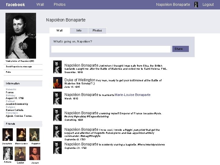220x165 pixels.
Task: Log out using the Logout link
Action: tap(208, 5)
